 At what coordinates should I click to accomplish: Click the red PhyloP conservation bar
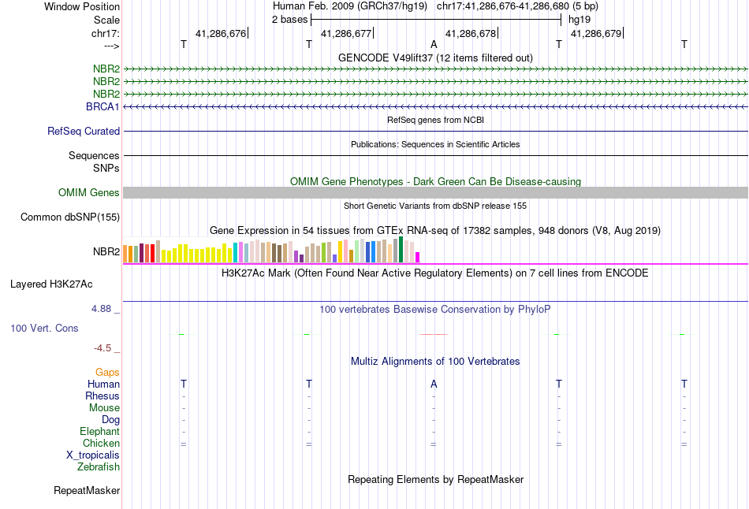434,334
